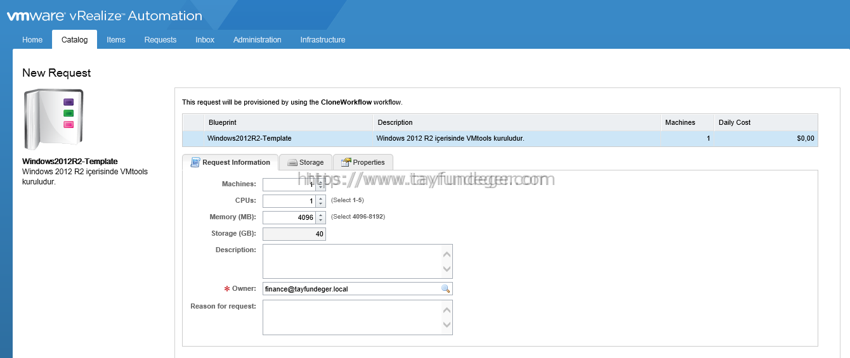Viewport: 850px width, 358px height.
Task: Click the Daily Cost column header
Action: pos(766,122)
